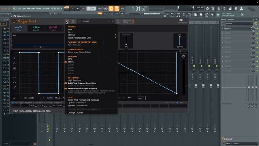Click the question mark help icon in the toolbar
Screen dimensions: 259x146
click(224, 9)
